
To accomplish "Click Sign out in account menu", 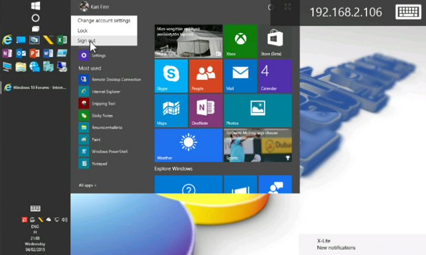I will click(x=104, y=40).
